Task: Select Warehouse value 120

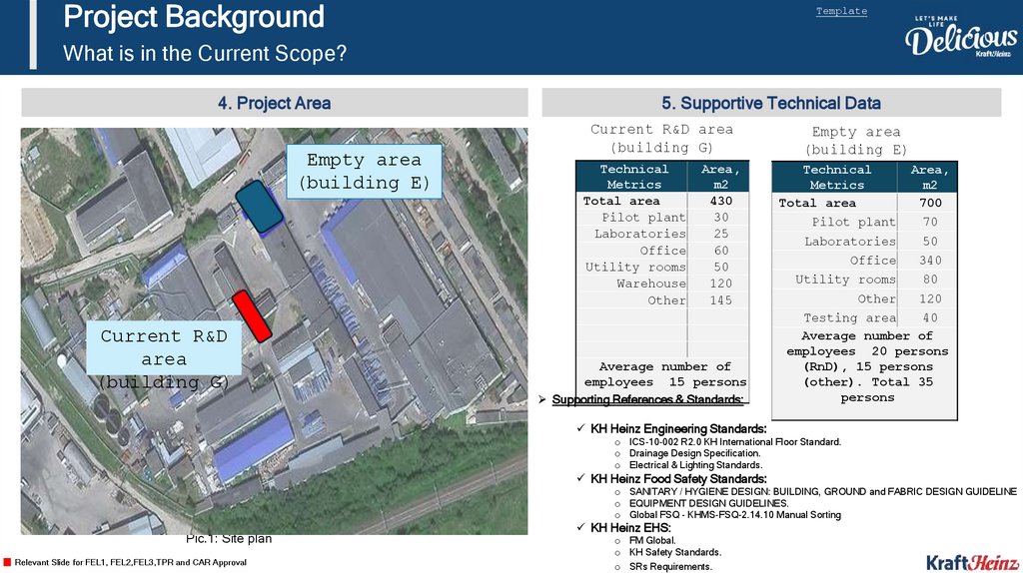Action: point(721,284)
